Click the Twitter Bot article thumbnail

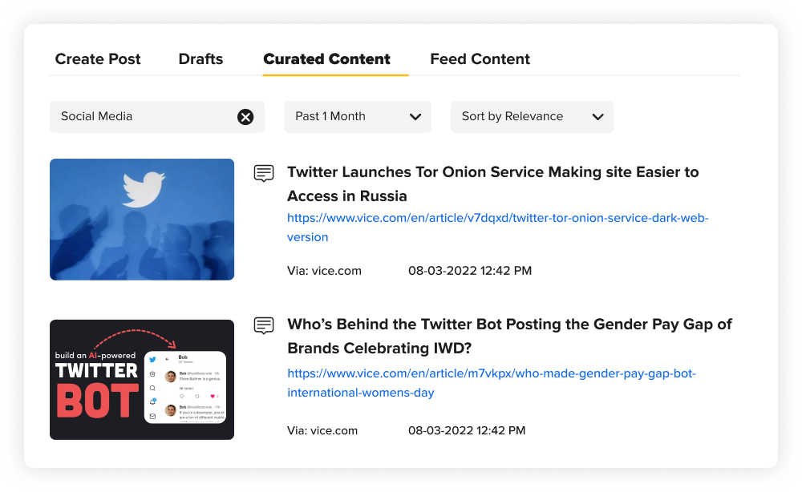click(142, 380)
